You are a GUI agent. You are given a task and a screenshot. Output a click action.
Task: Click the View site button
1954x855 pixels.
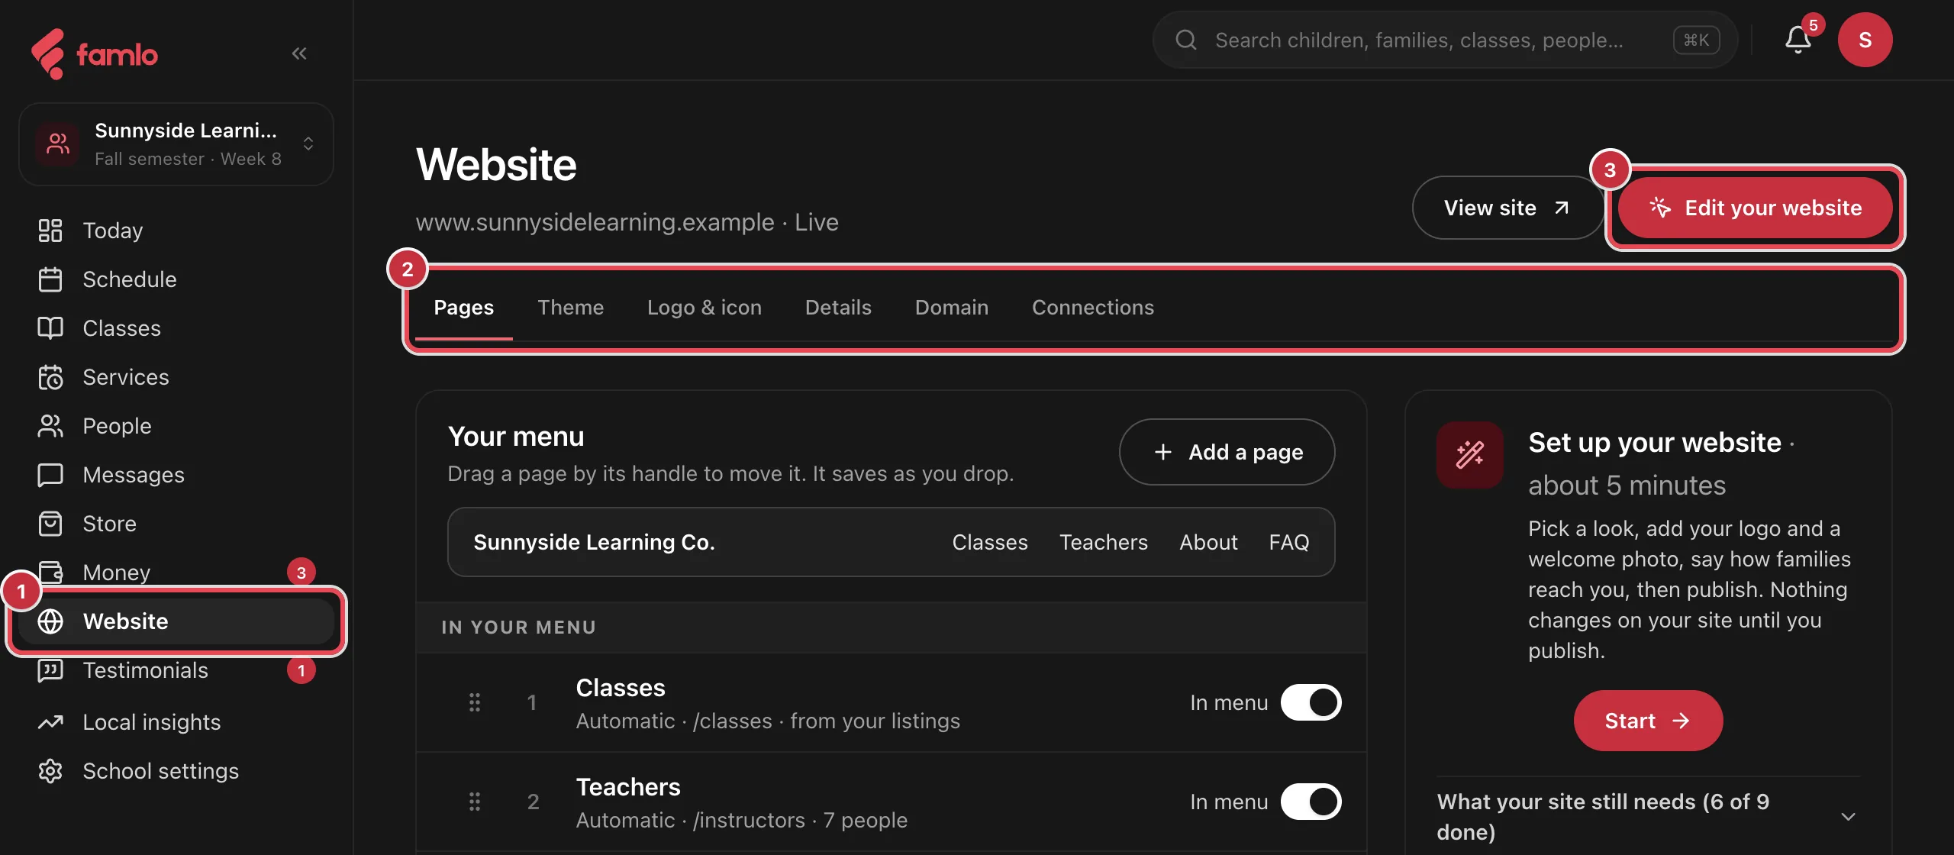click(1507, 208)
